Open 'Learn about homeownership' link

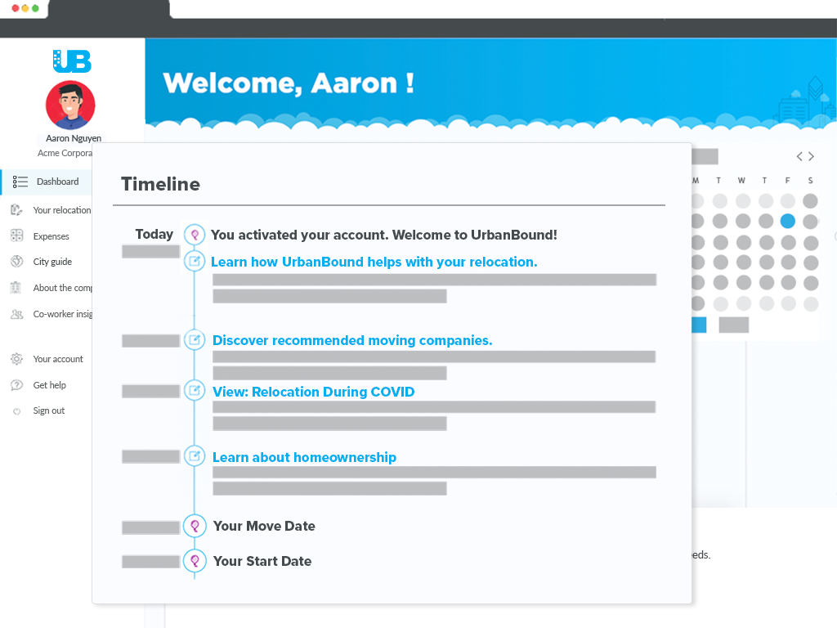[304, 457]
